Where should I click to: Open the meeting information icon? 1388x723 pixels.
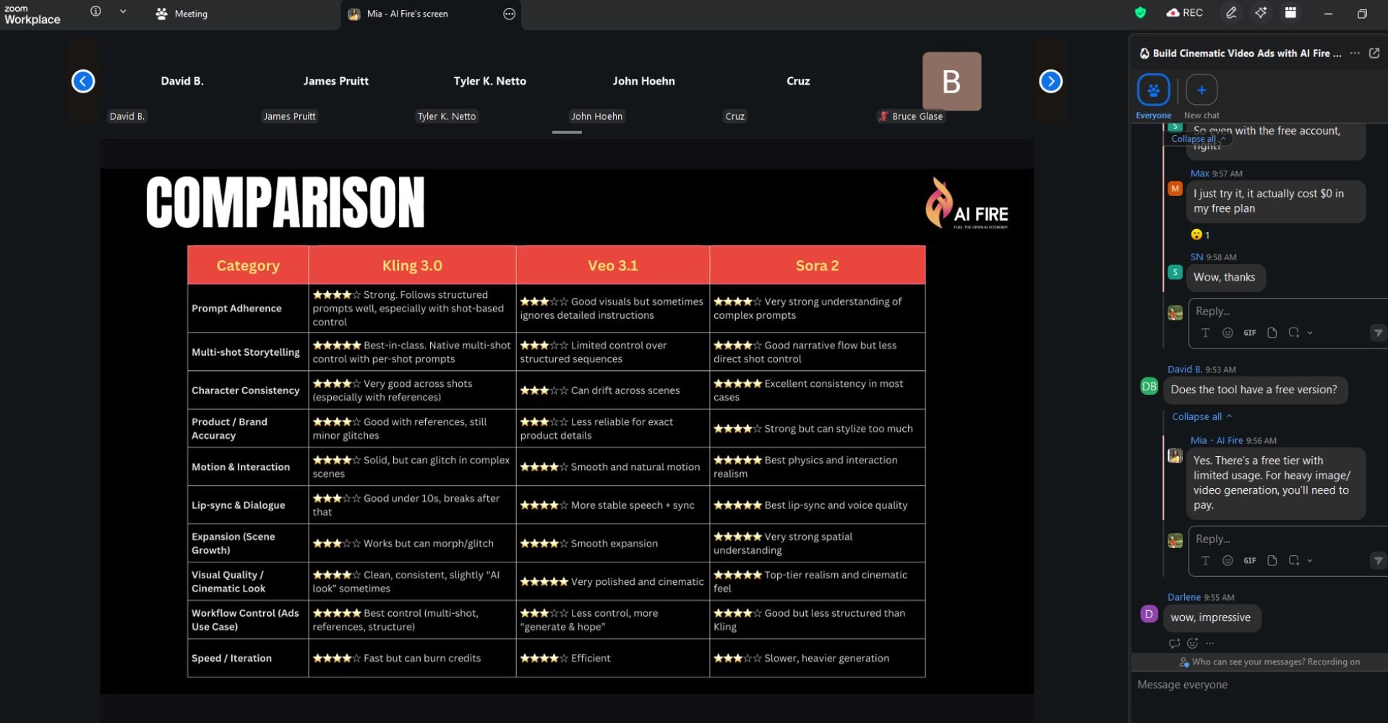point(95,12)
